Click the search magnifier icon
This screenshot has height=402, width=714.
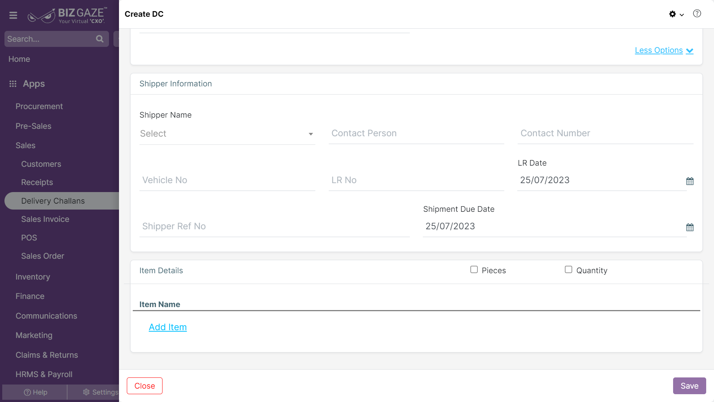pyautogui.click(x=100, y=39)
